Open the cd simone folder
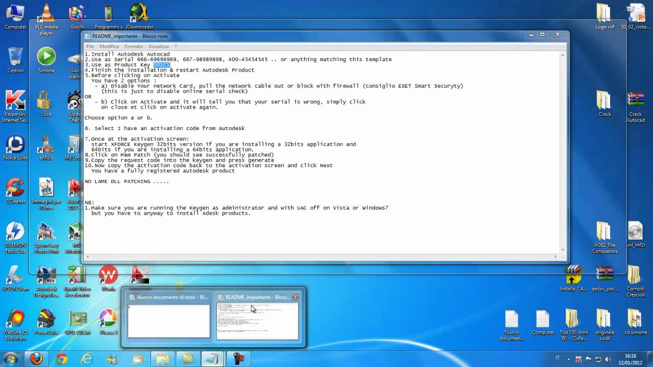This screenshot has height=367, width=653. coord(636,323)
